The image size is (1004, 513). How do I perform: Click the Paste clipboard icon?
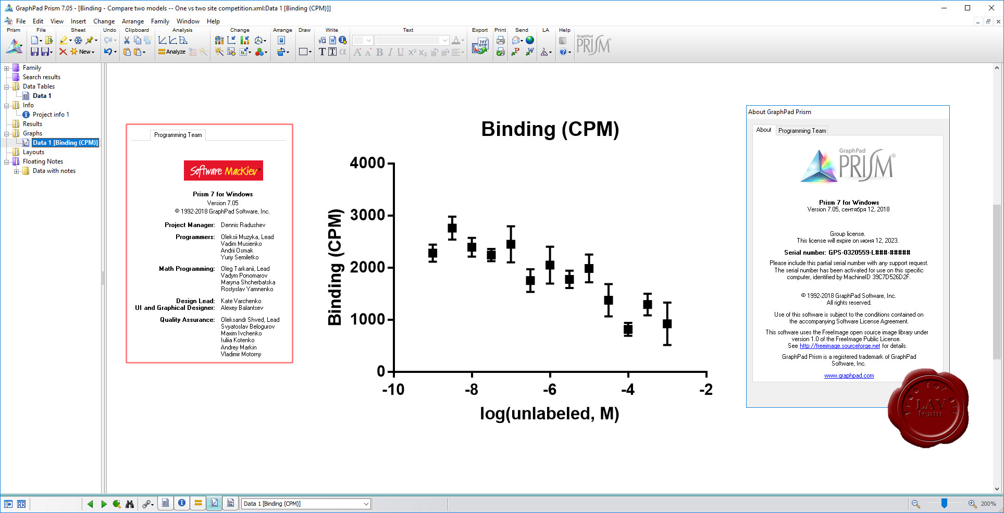pos(127,52)
